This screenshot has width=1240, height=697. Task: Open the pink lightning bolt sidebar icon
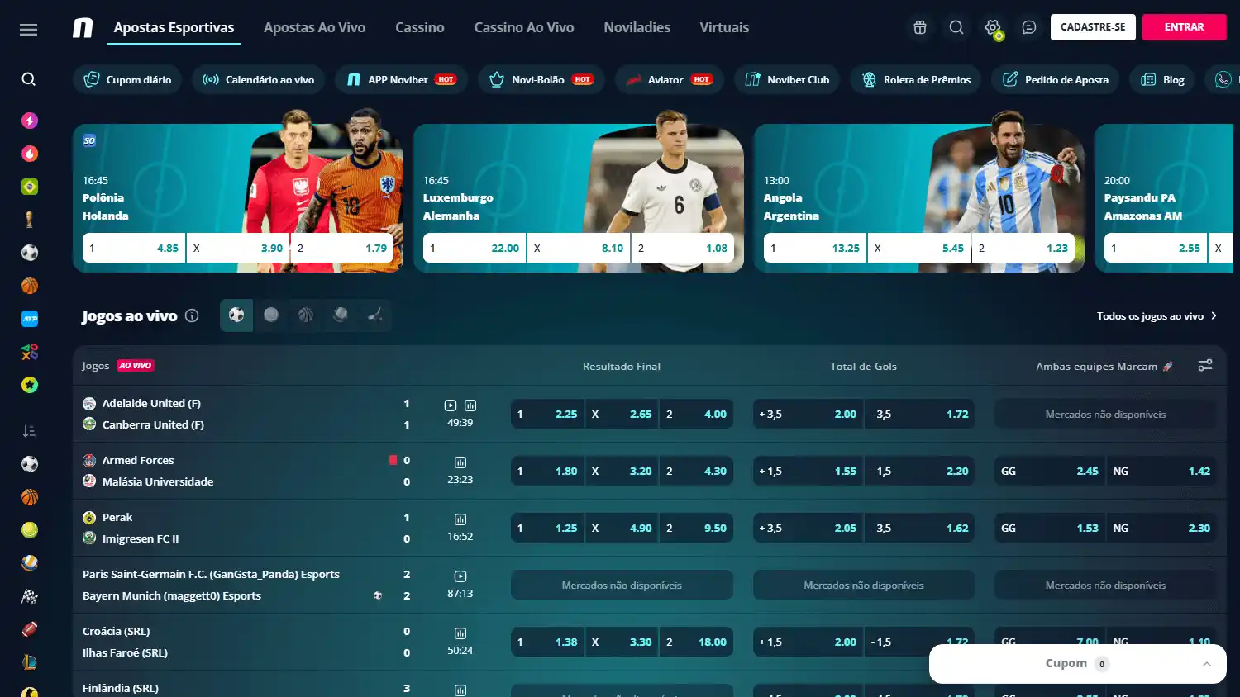[x=30, y=121]
